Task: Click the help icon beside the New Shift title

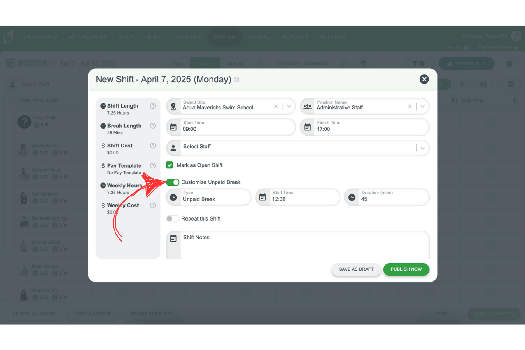Action: (236, 80)
